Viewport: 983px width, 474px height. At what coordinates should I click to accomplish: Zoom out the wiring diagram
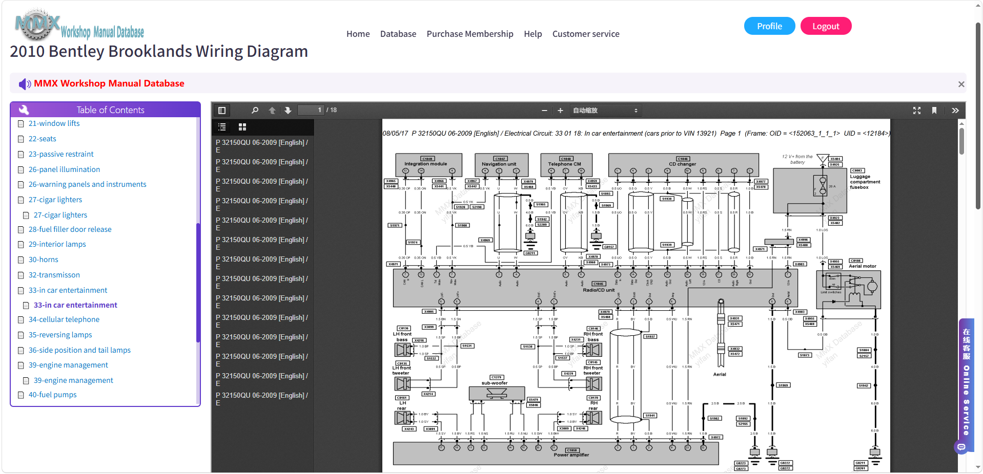point(544,111)
